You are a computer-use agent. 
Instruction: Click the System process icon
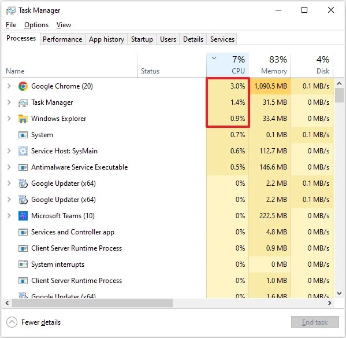[23, 135]
